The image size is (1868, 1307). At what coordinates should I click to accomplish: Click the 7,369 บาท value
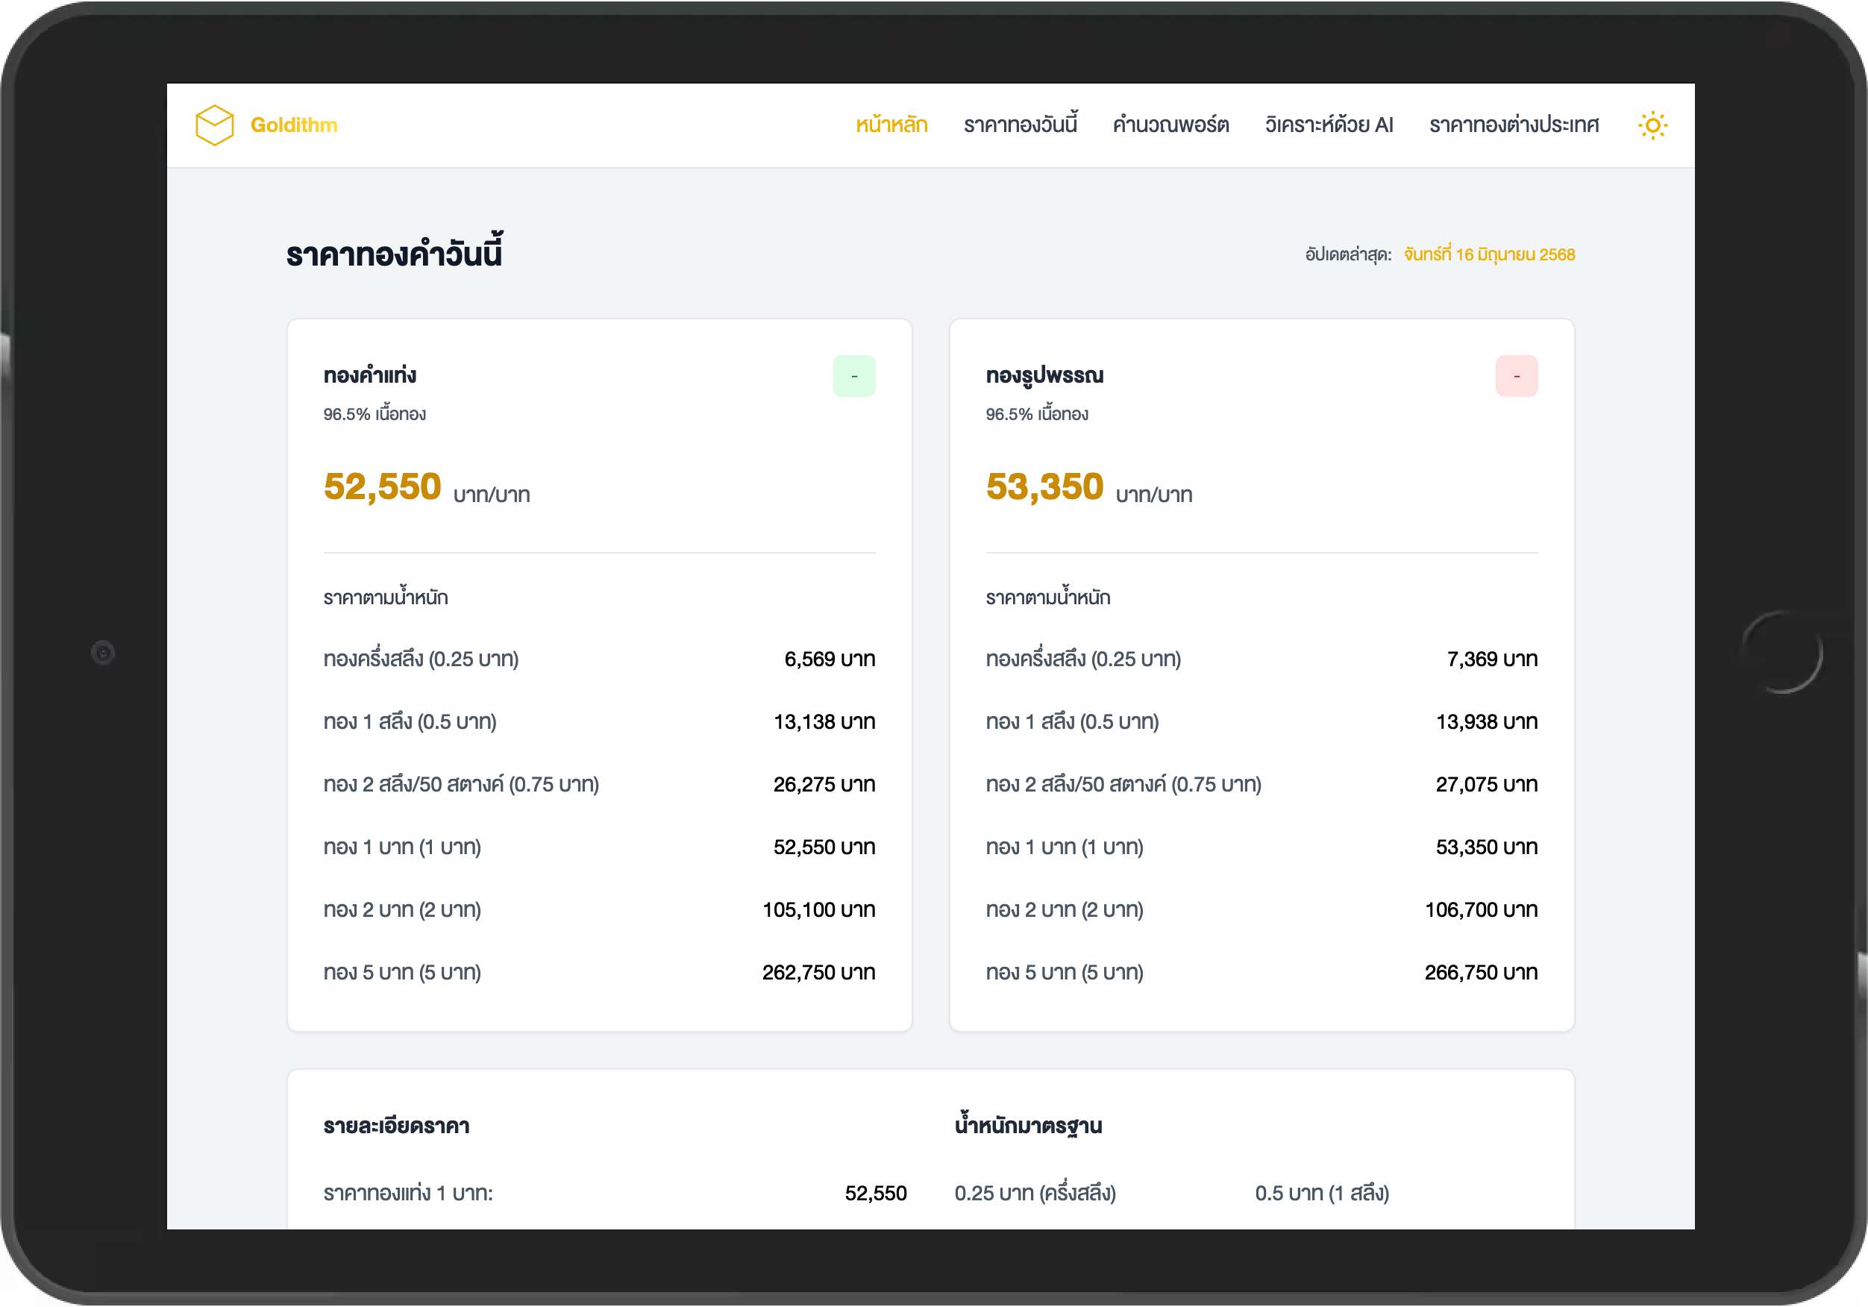click(1491, 659)
